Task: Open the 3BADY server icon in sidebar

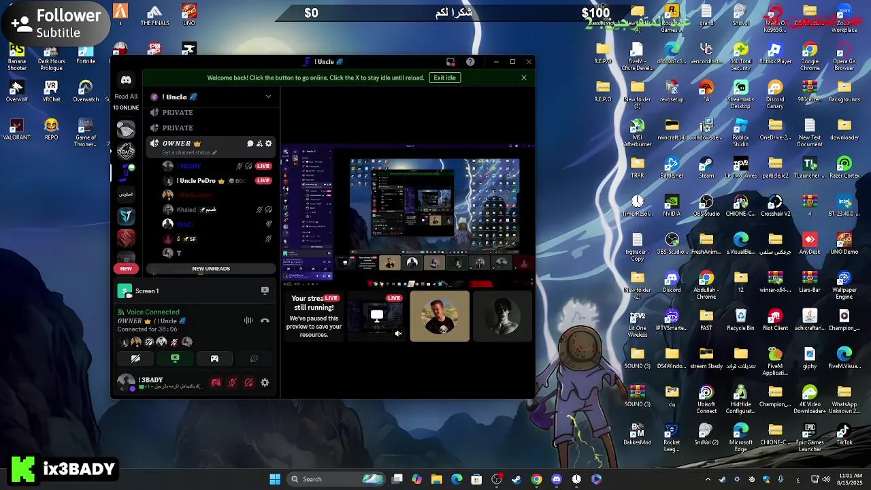Action: pyautogui.click(x=126, y=150)
